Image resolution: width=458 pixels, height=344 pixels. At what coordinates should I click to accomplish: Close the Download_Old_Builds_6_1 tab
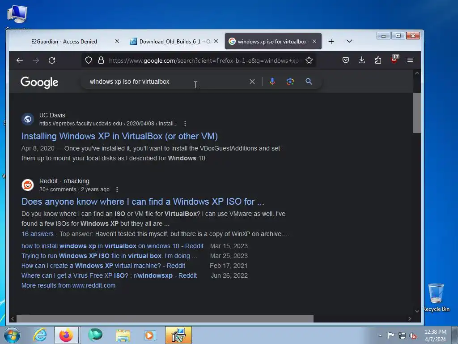coord(216,41)
